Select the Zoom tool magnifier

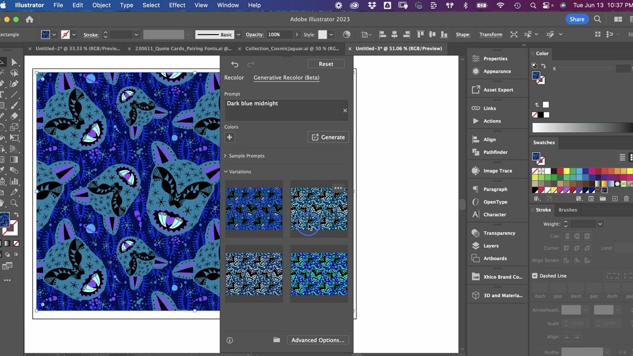click(x=14, y=203)
